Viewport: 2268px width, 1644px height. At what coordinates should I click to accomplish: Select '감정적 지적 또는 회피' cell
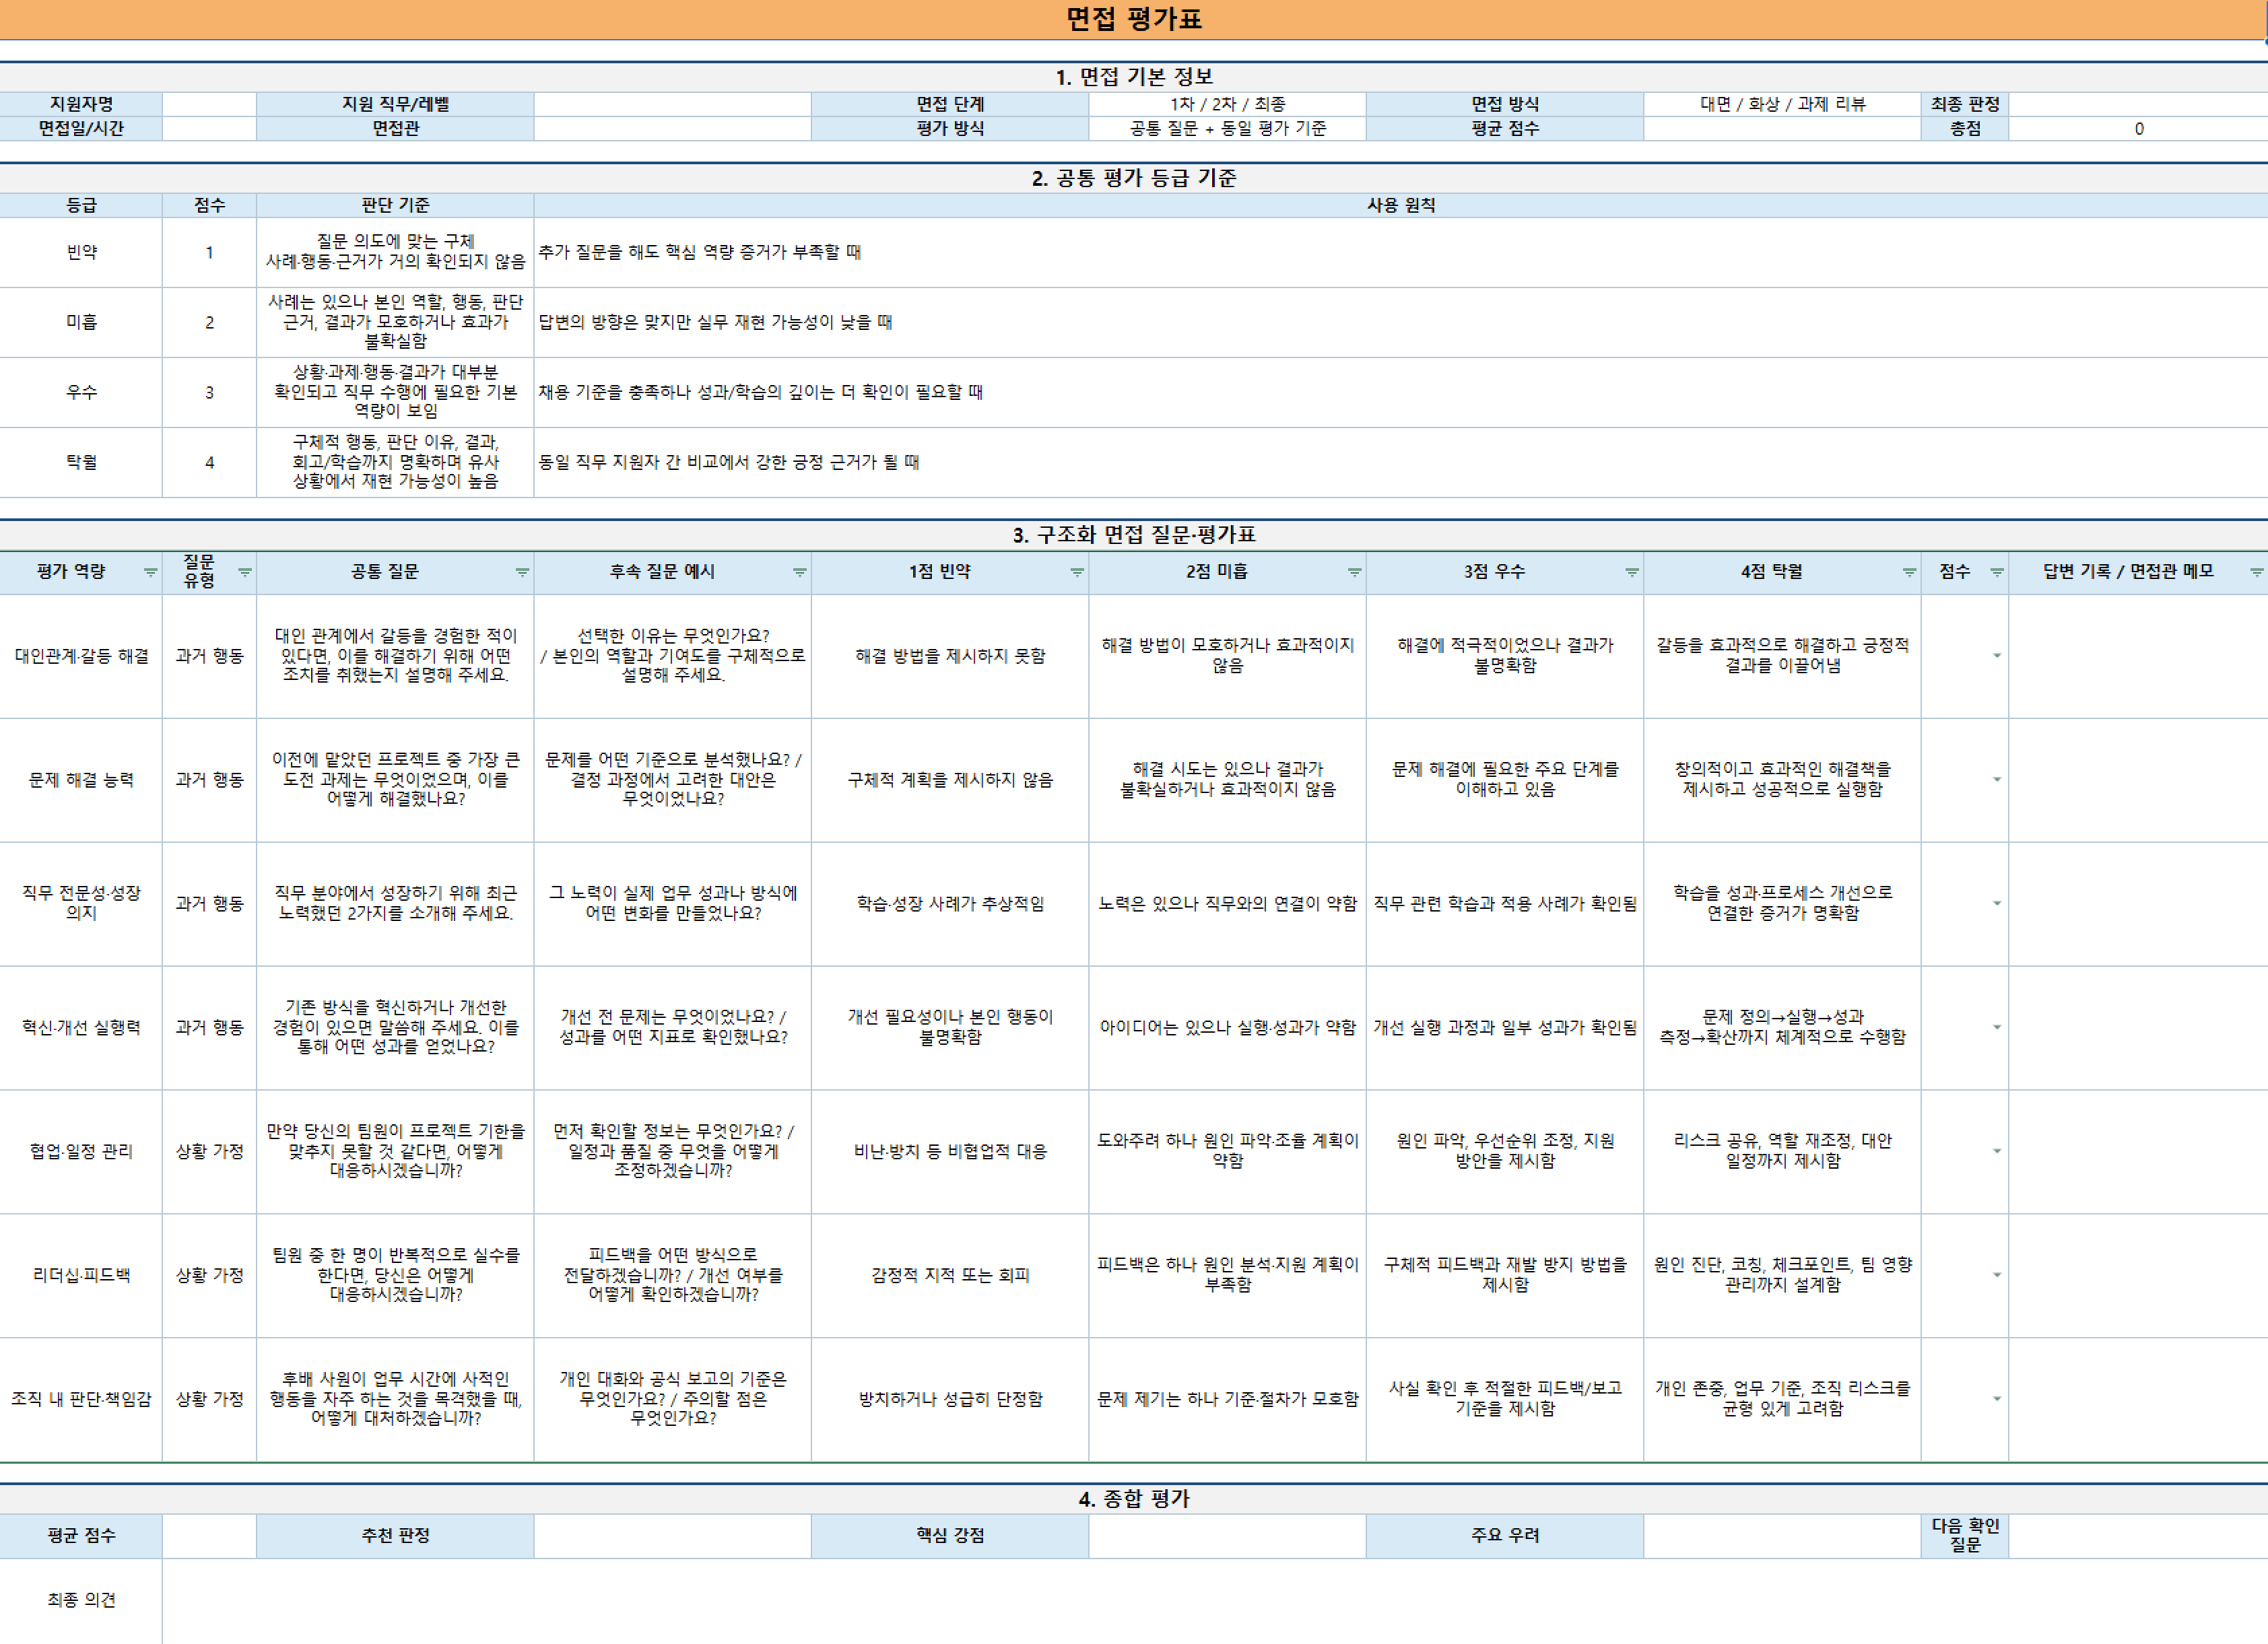pyautogui.click(x=950, y=1276)
